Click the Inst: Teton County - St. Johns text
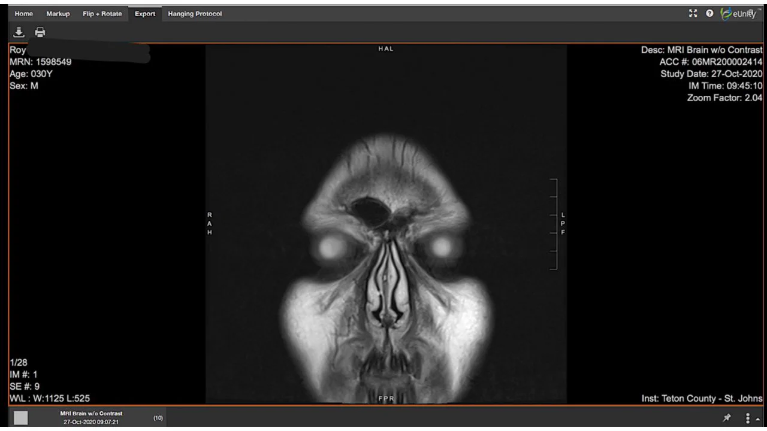The image size is (767, 431). pos(702,399)
